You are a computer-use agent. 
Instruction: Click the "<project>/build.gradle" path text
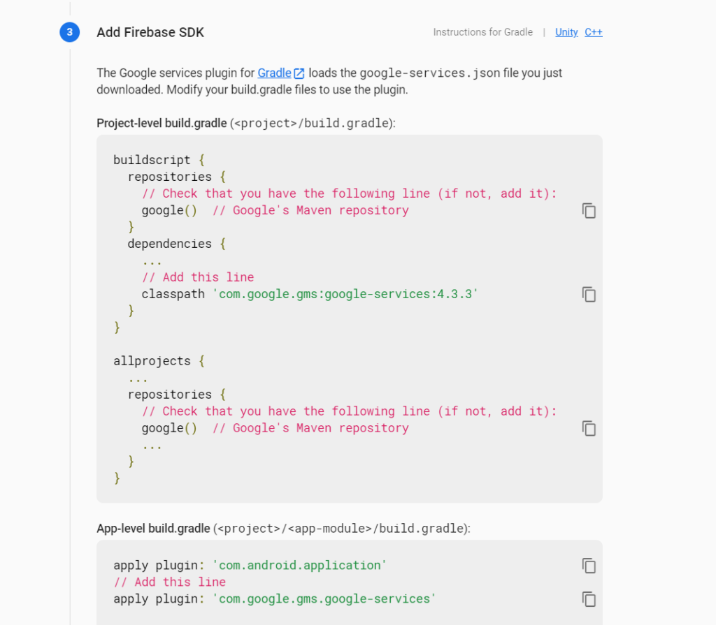click(313, 123)
